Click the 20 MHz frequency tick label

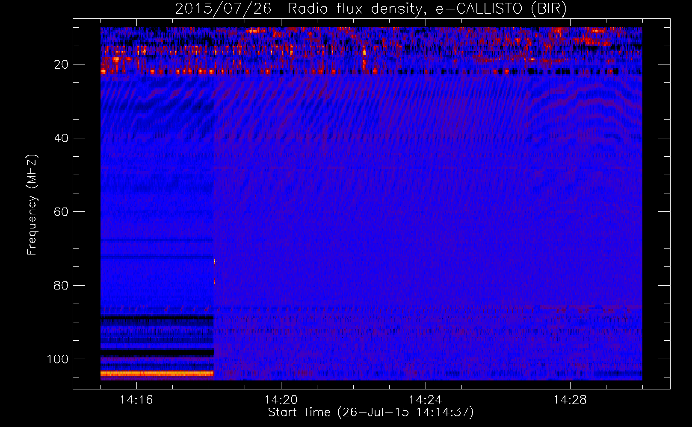point(61,64)
